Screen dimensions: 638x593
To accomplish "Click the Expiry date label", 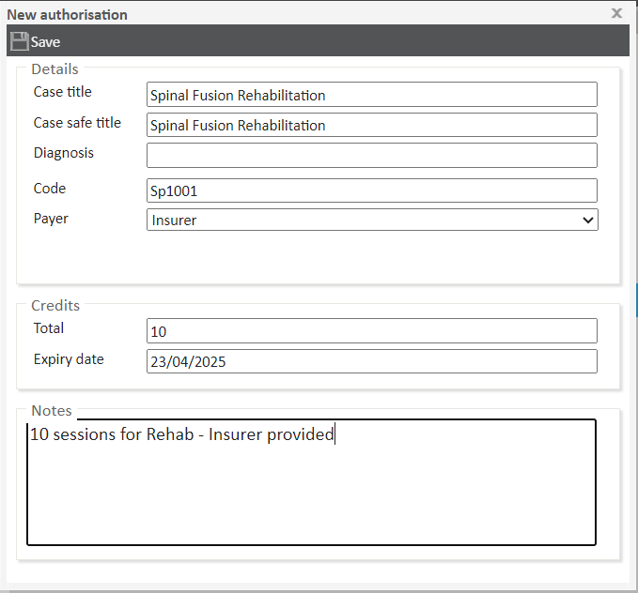I will point(69,358).
